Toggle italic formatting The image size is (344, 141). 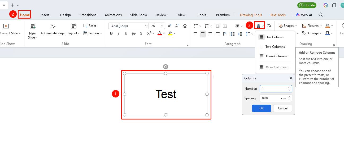[x=119, y=33]
